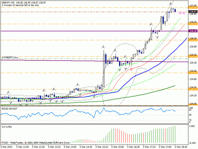Click the '5 Mar 17:50' time axis label
Viewport: 198px width, 149px height.
[x=165, y=147]
